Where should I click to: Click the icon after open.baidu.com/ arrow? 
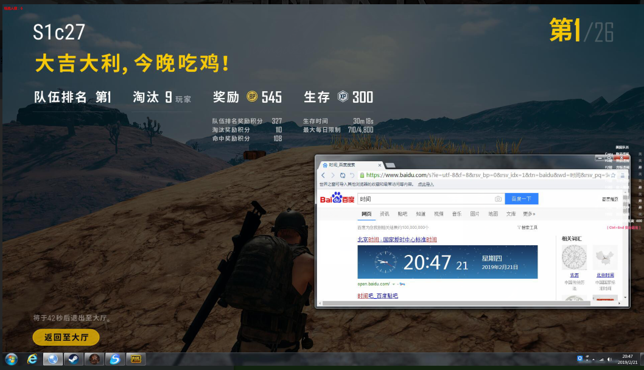pyautogui.click(x=402, y=284)
